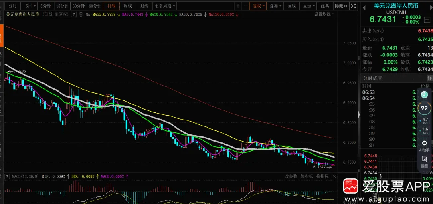This screenshot has height=204, width=433.
Task: Click the DEA:-0.0093 value
Action: 83,176
